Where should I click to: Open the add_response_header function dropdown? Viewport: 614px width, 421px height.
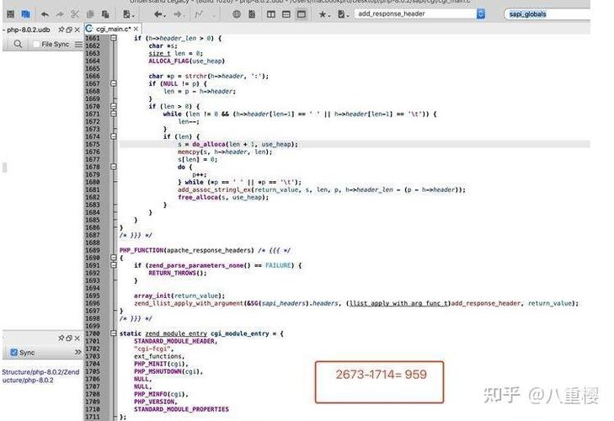click(x=481, y=14)
